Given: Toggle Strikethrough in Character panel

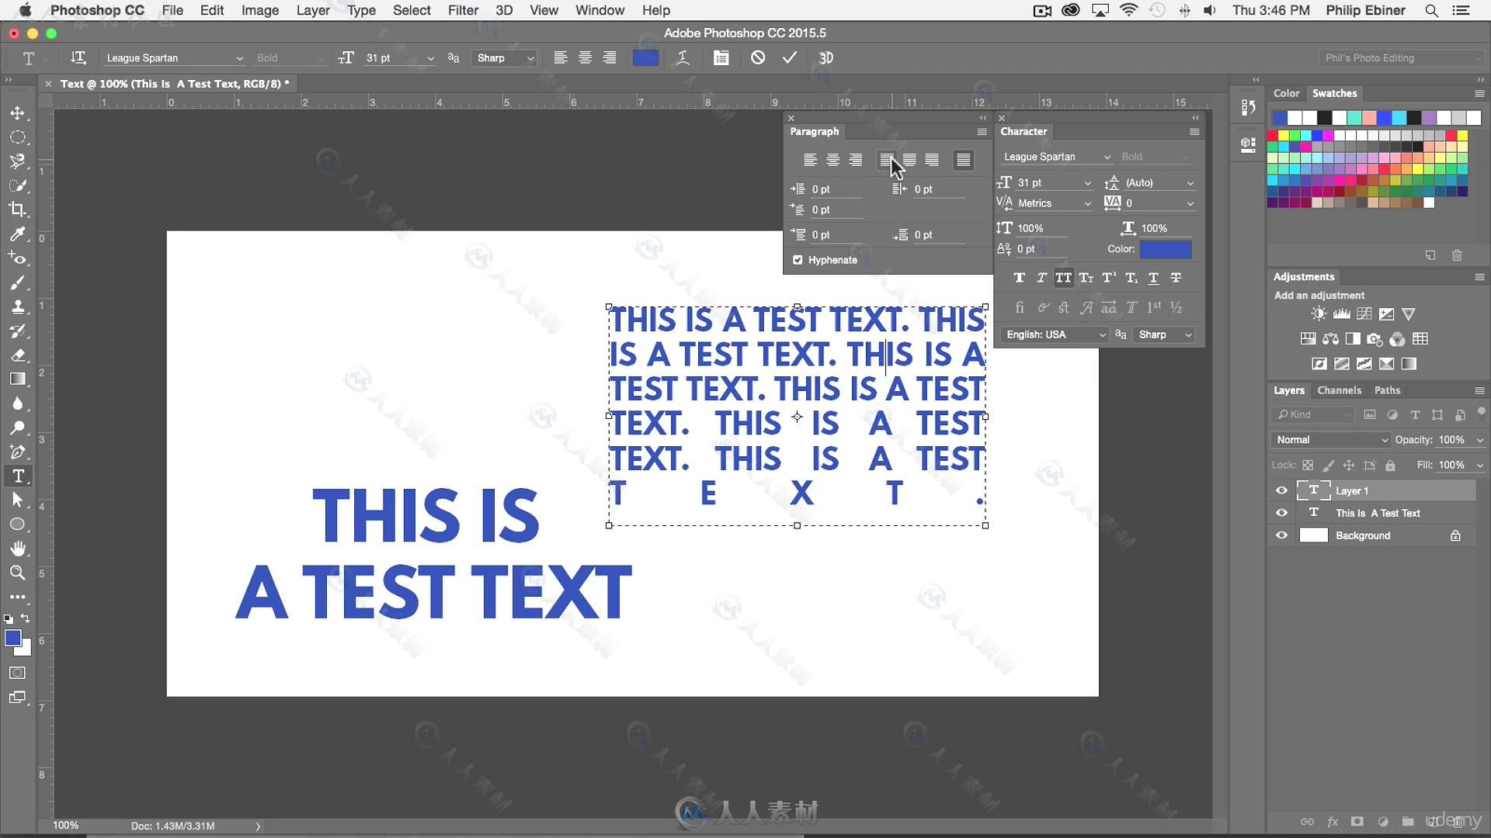Looking at the screenshot, I should pyautogui.click(x=1176, y=278).
